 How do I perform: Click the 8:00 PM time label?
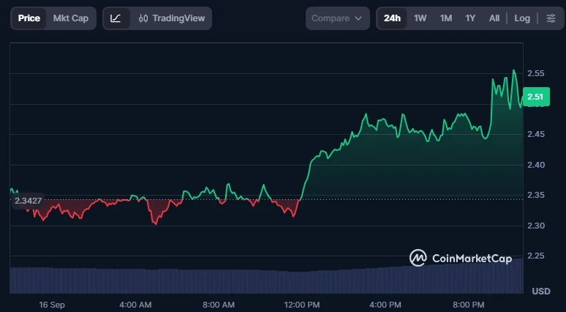[x=469, y=305]
